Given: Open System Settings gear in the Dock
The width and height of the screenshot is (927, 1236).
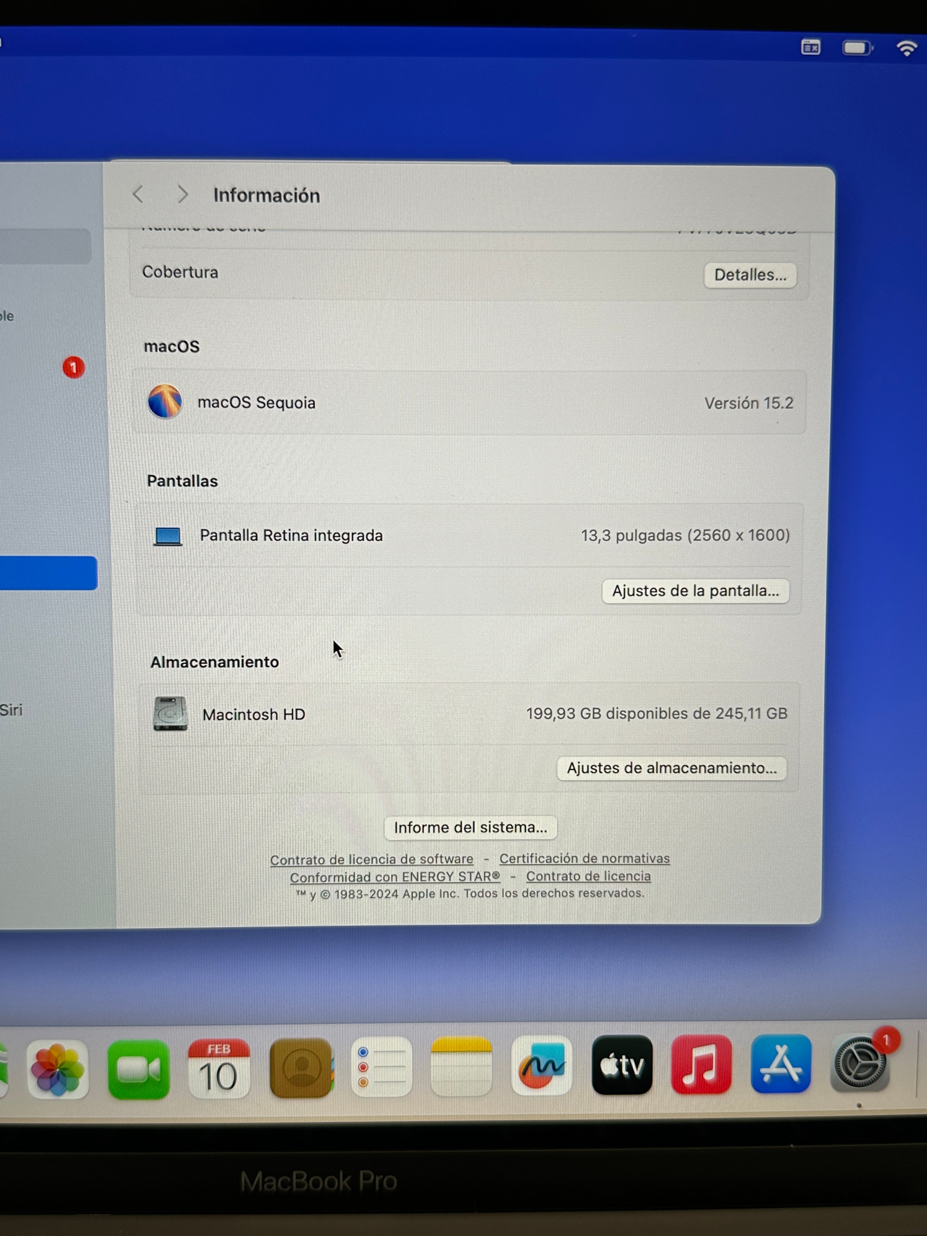Looking at the screenshot, I should 860,1062.
